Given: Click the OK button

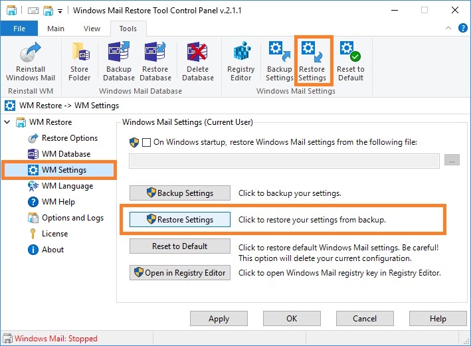Looking at the screenshot, I should click(x=292, y=318).
